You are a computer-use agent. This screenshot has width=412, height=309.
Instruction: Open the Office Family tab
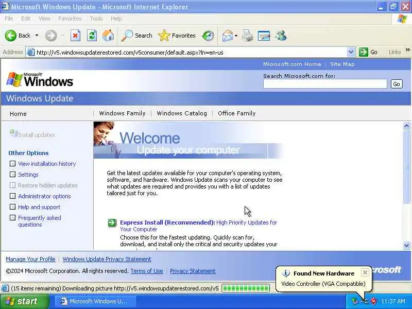(x=236, y=113)
